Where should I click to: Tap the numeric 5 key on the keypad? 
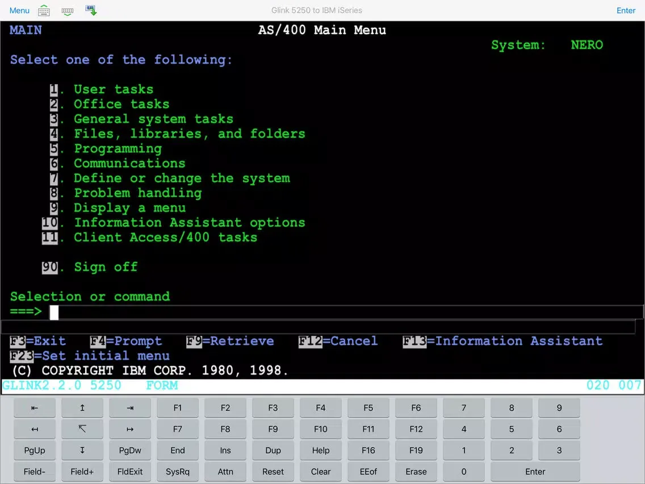[x=512, y=429]
